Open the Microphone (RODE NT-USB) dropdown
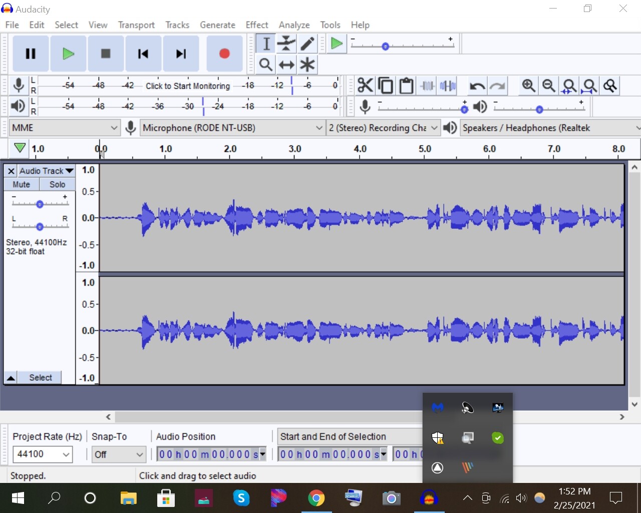The width and height of the screenshot is (641, 513). tap(232, 128)
